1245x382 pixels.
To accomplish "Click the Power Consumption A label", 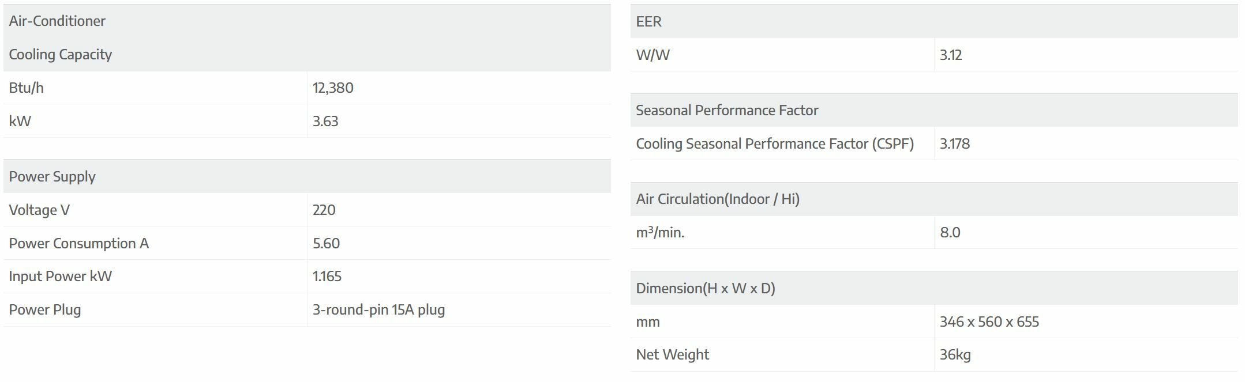I will tap(79, 244).
